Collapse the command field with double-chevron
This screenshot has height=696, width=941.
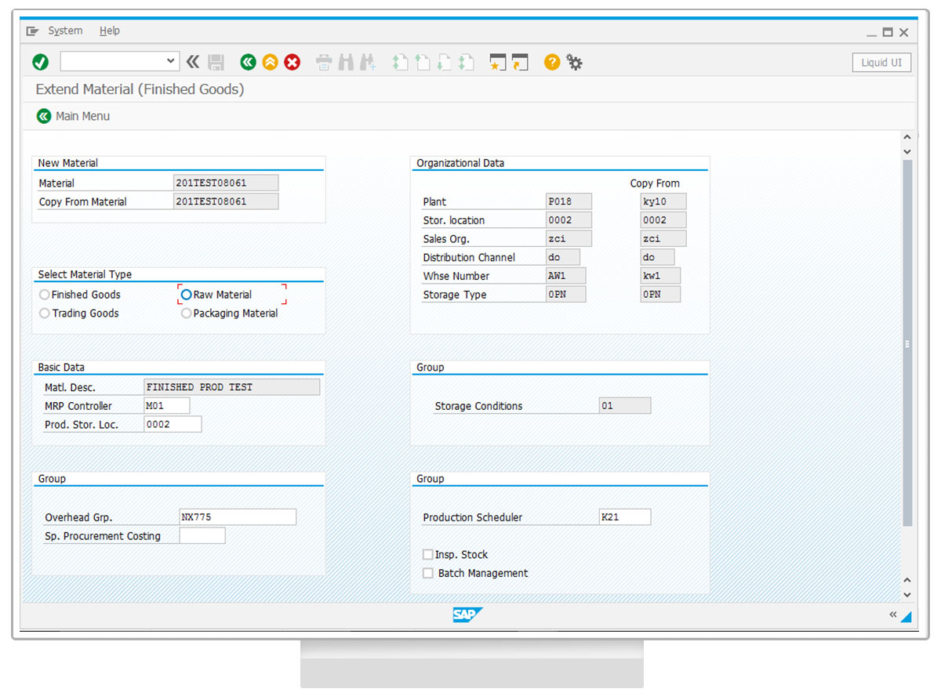[x=193, y=61]
